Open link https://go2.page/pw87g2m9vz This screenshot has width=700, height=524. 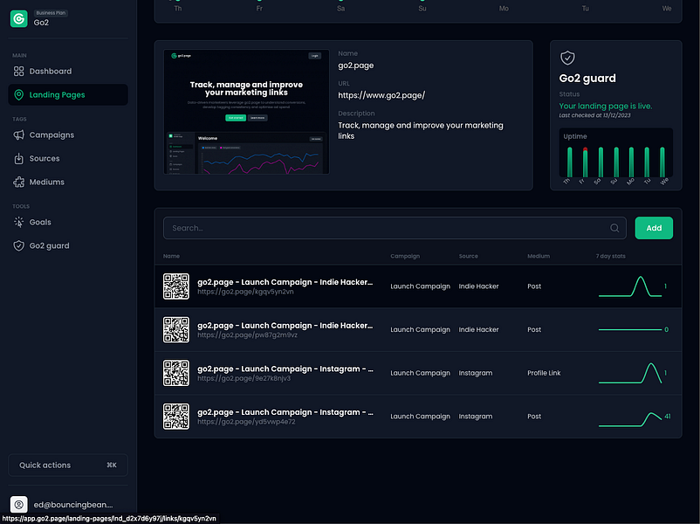[x=247, y=335]
